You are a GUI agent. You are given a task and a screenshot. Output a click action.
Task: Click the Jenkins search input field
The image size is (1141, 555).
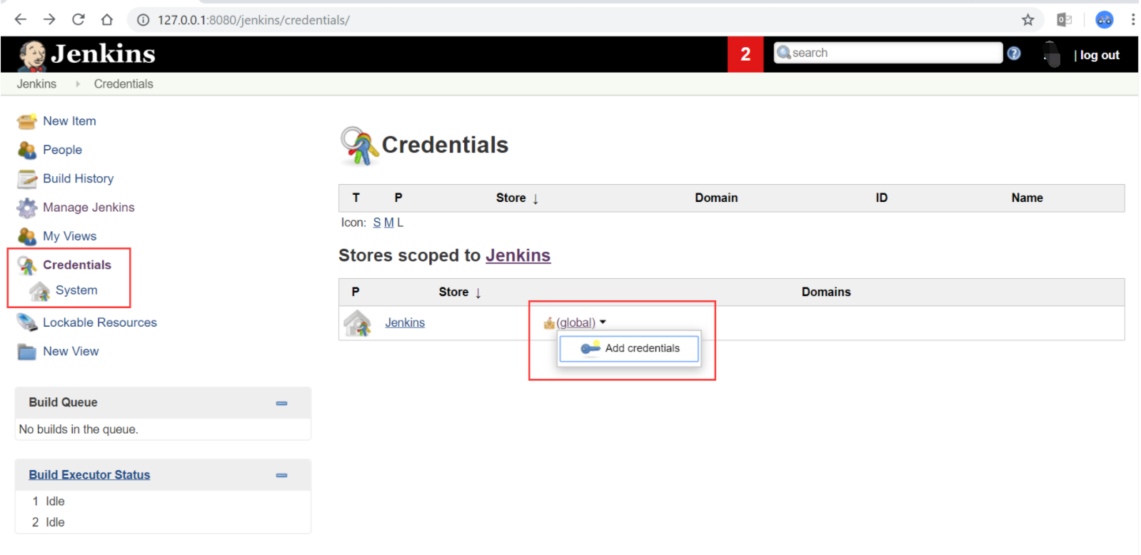[889, 53]
